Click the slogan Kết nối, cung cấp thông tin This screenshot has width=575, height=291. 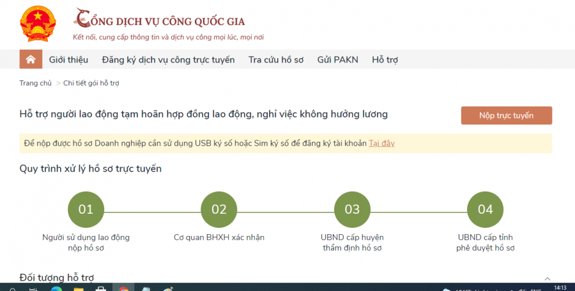pos(168,37)
